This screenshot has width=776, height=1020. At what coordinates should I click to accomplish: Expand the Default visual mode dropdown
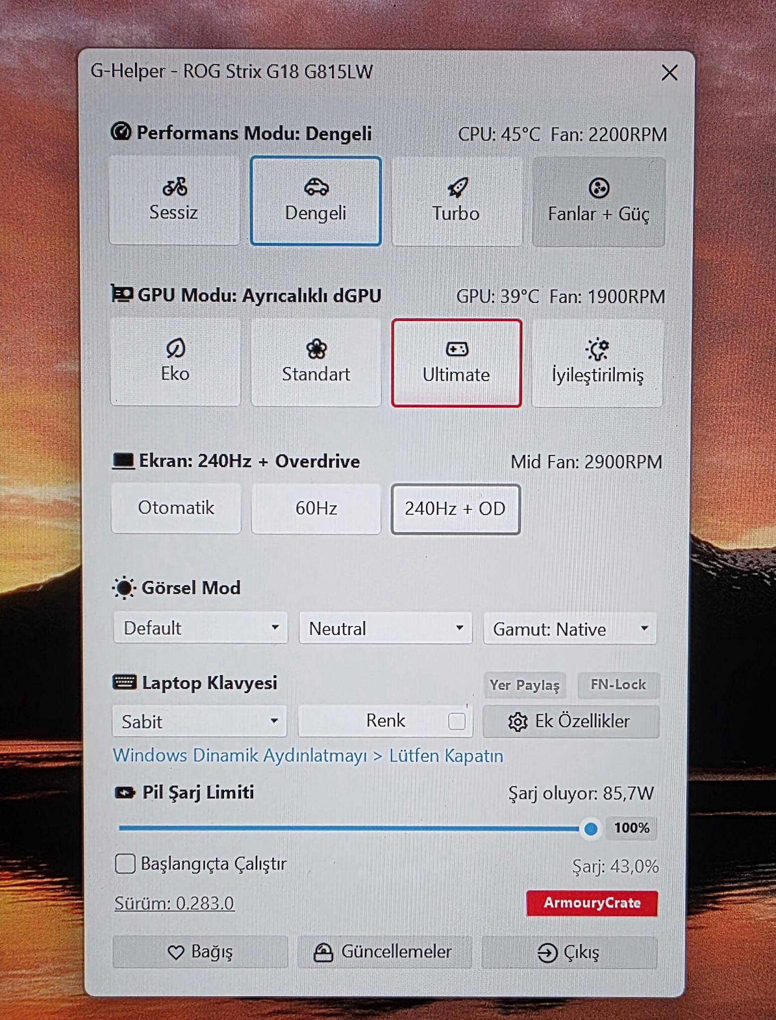pos(201,628)
